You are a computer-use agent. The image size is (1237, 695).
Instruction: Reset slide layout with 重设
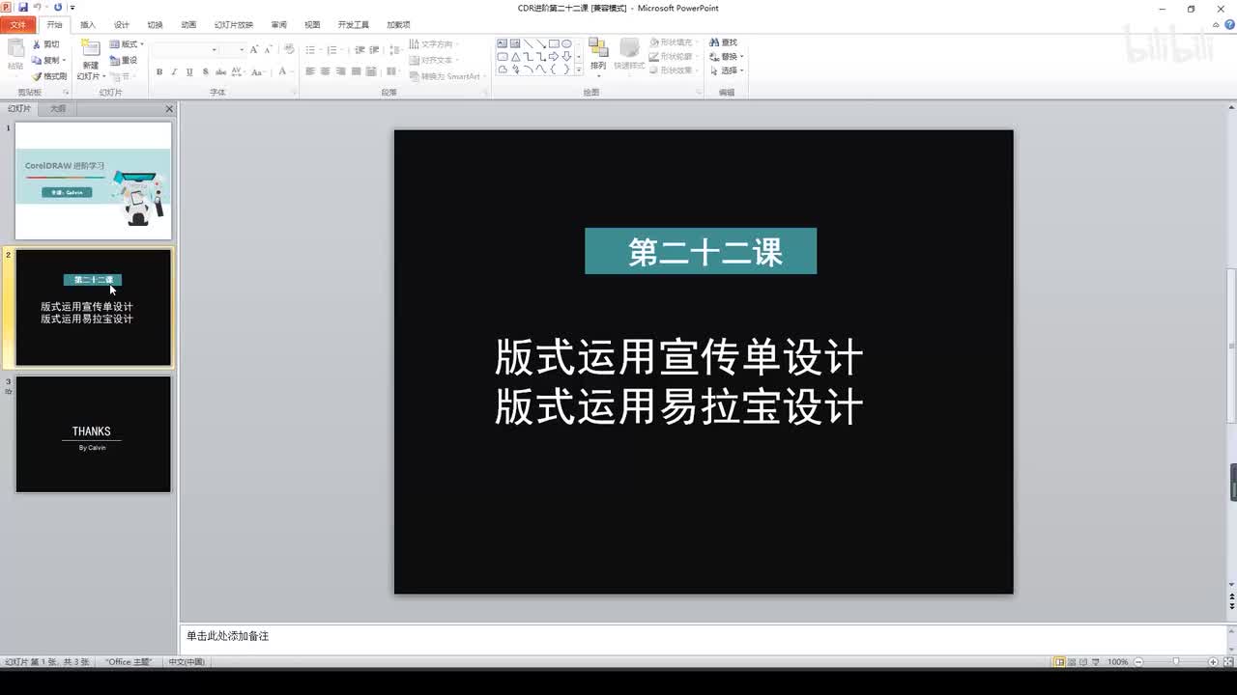pyautogui.click(x=123, y=60)
